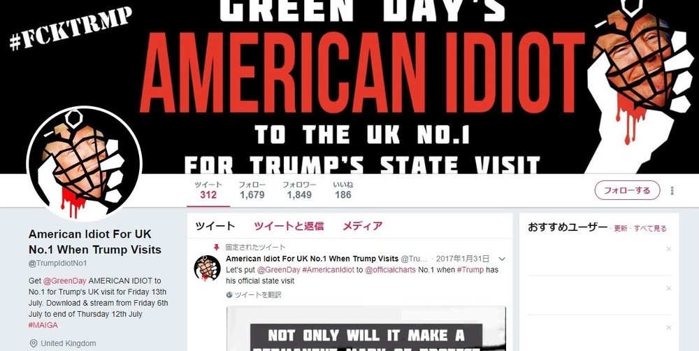Click the フォローする follow button
This screenshot has width=699, height=351.
click(627, 190)
